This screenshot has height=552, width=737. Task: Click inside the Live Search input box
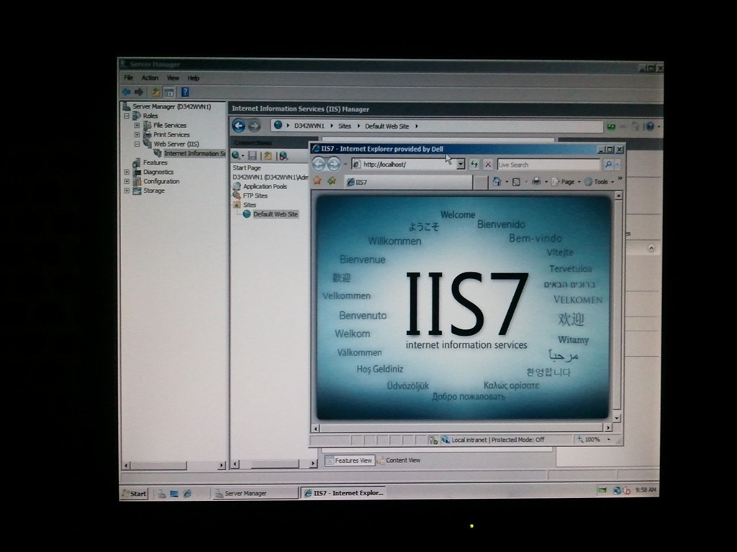[547, 165]
